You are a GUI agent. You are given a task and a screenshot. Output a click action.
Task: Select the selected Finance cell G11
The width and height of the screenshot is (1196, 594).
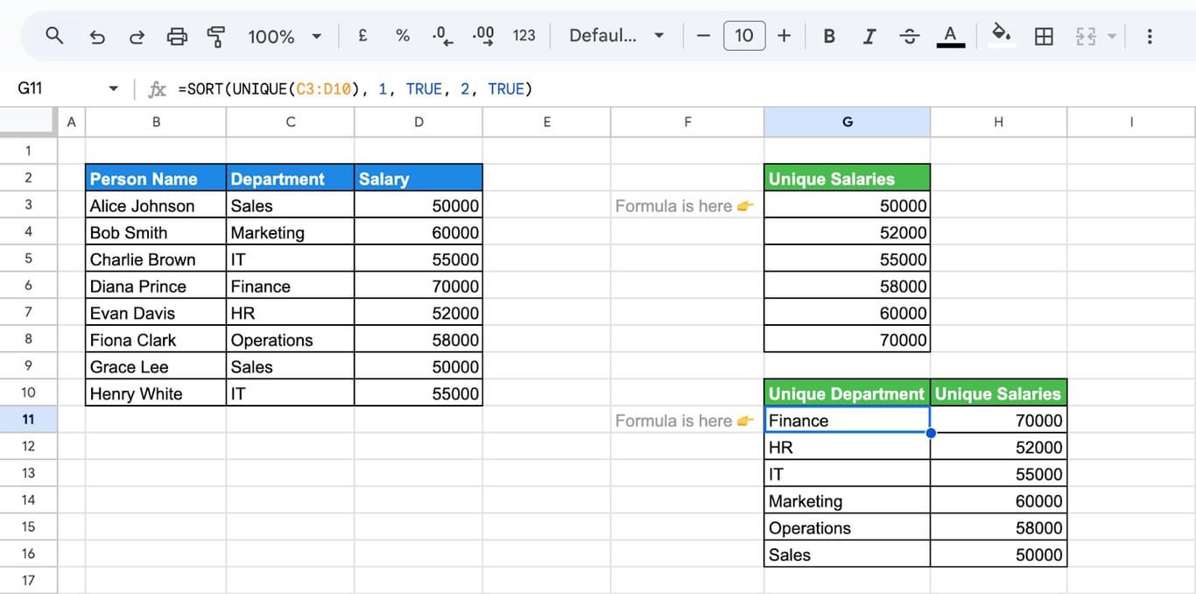point(847,420)
